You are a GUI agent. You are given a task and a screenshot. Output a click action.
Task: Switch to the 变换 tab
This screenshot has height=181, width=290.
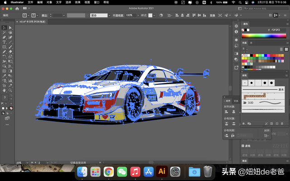coord(236,101)
